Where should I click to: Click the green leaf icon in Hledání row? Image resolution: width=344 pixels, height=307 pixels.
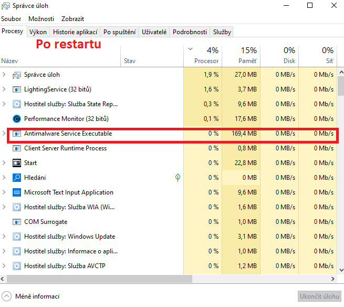pyautogui.click(x=178, y=178)
